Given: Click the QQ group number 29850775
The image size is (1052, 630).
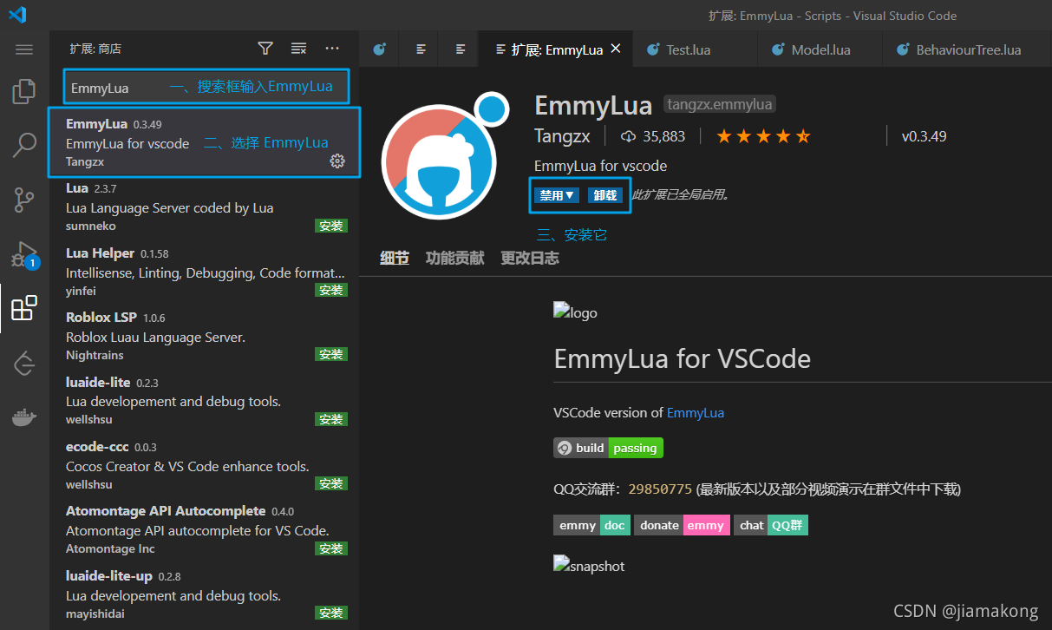Looking at the screenshot, I should [660, 489].
